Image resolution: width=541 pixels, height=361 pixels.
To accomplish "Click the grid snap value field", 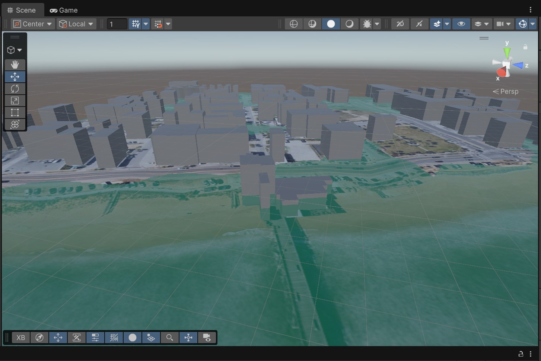I will [117, 24].
